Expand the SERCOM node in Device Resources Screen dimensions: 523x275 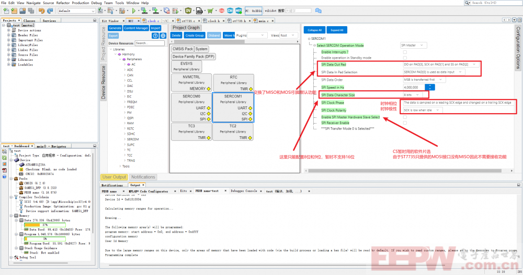125,139
